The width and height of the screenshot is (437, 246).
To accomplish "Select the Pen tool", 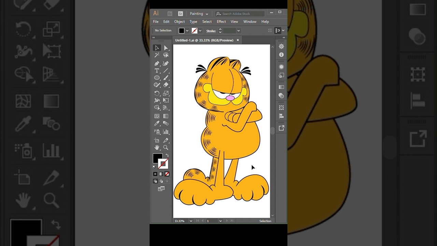I will 157,64.
